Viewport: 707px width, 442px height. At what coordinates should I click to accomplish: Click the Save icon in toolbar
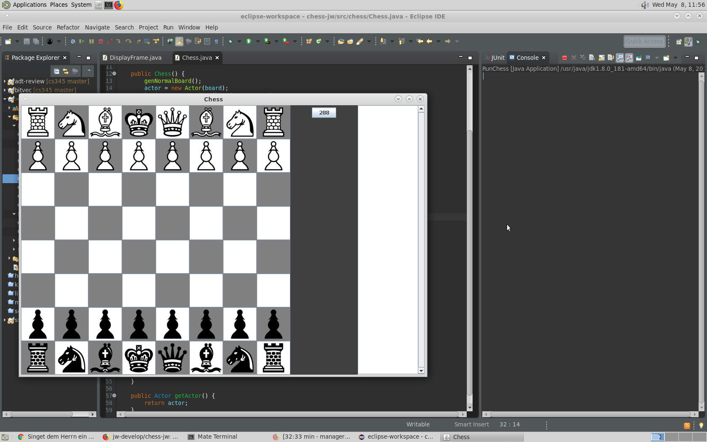(x=27, y=41)
